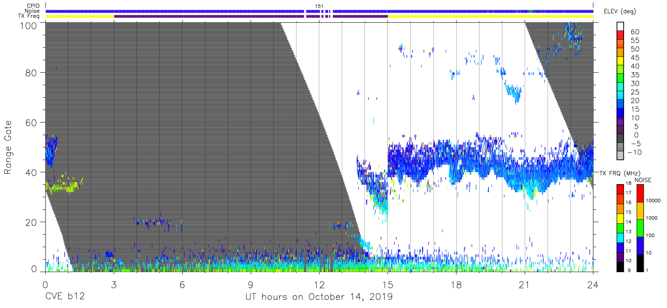667x308 pixels.
Task: Select the dark gray band of the elevation color bar
Action: (x=620, y=139)
